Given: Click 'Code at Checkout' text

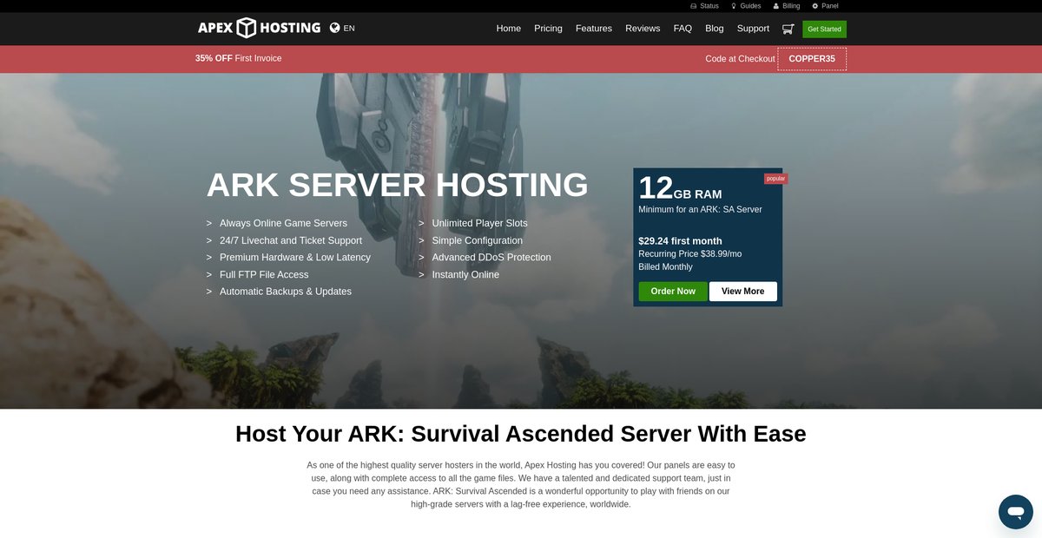Looking at the screenshot, I should (740, 59).
